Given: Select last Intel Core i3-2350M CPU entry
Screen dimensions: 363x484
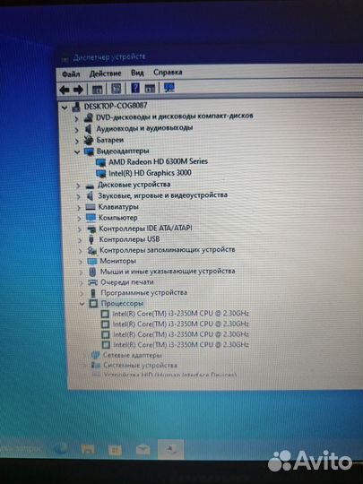Looking at the screenshot, I should coord(181,344).
